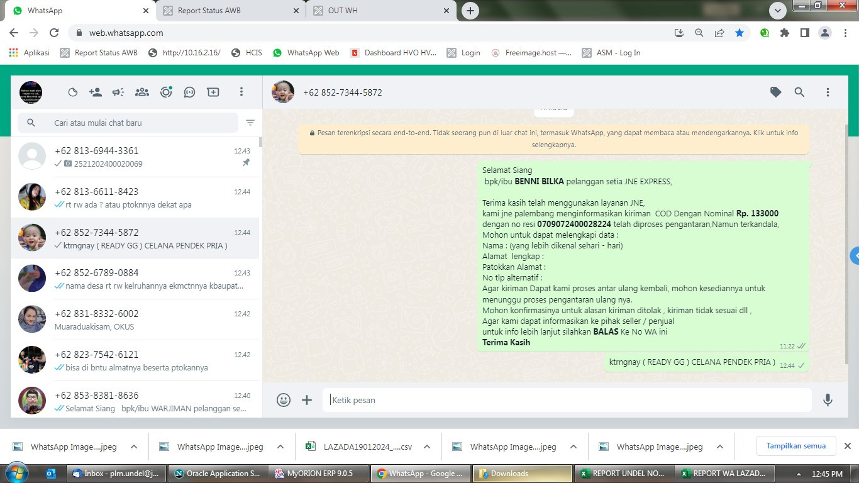Search within chat using magnifier icon
The width and height of the screenshot is (859, 483).
pyautogui.click(x=799, y=92)
